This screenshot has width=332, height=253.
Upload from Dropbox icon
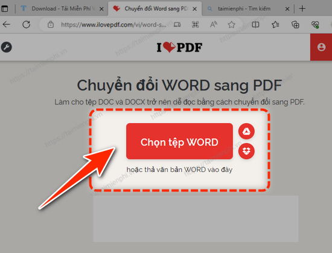point(246,151)
